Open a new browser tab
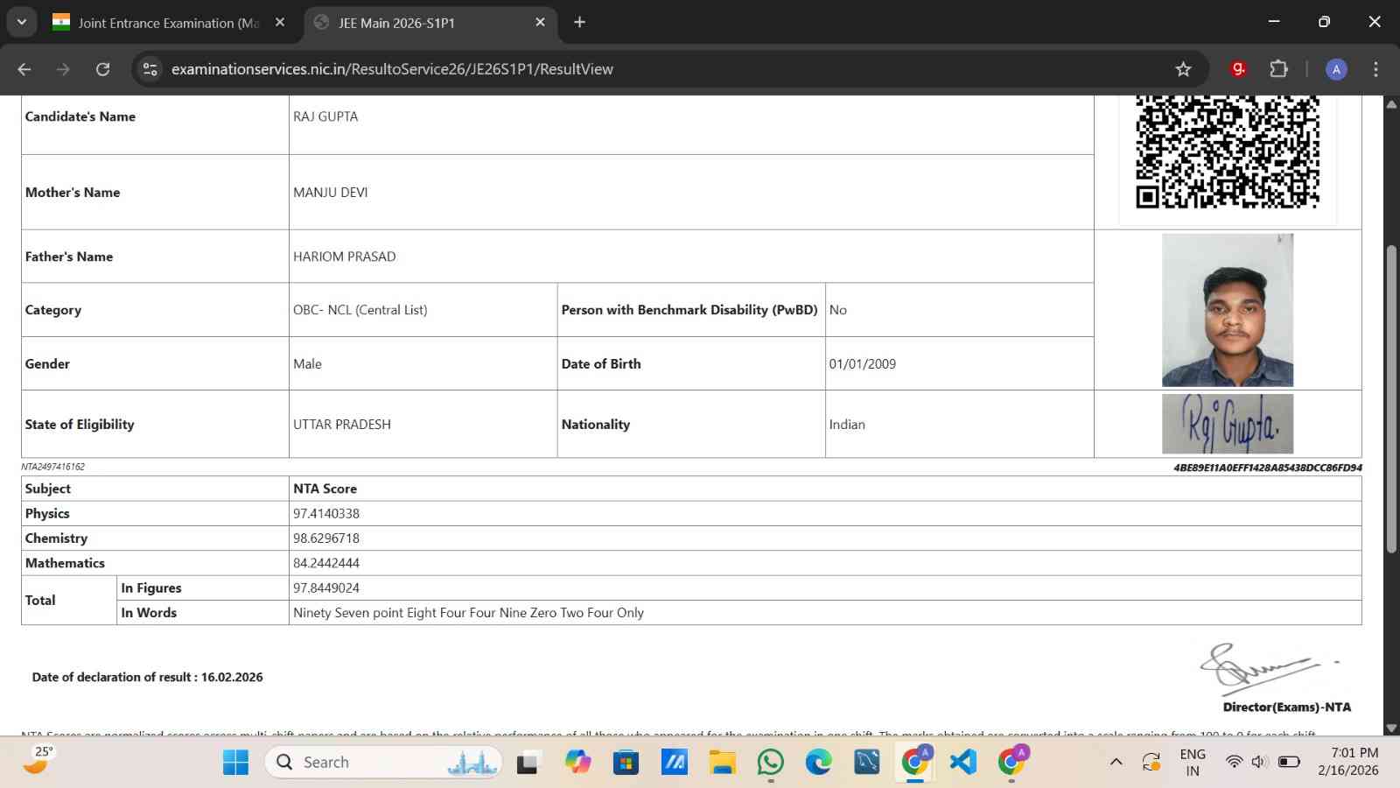 click(x=579, y=22)
